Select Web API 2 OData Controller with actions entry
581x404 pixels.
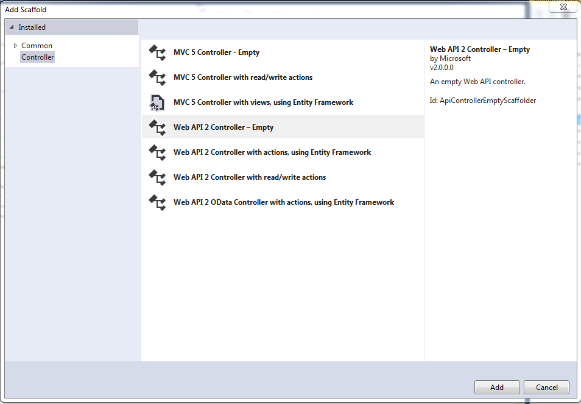pyautogui.click(x=283, y=202)
